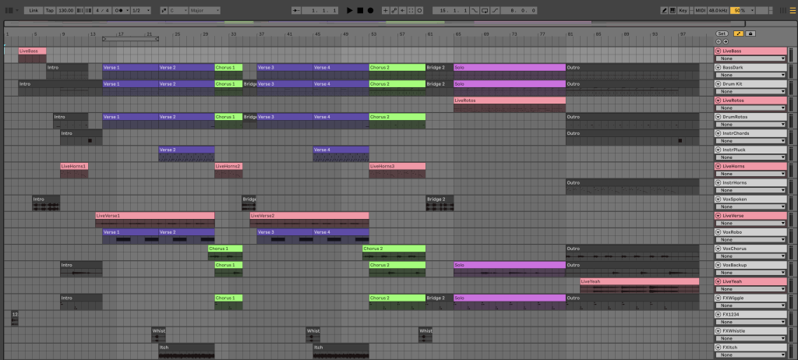Click the Set locator button
798x360 pixels.
point(722,34)
